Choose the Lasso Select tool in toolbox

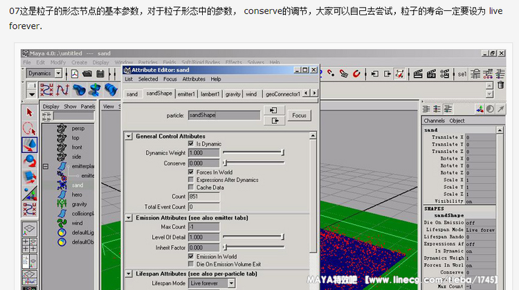click(30, 129)
